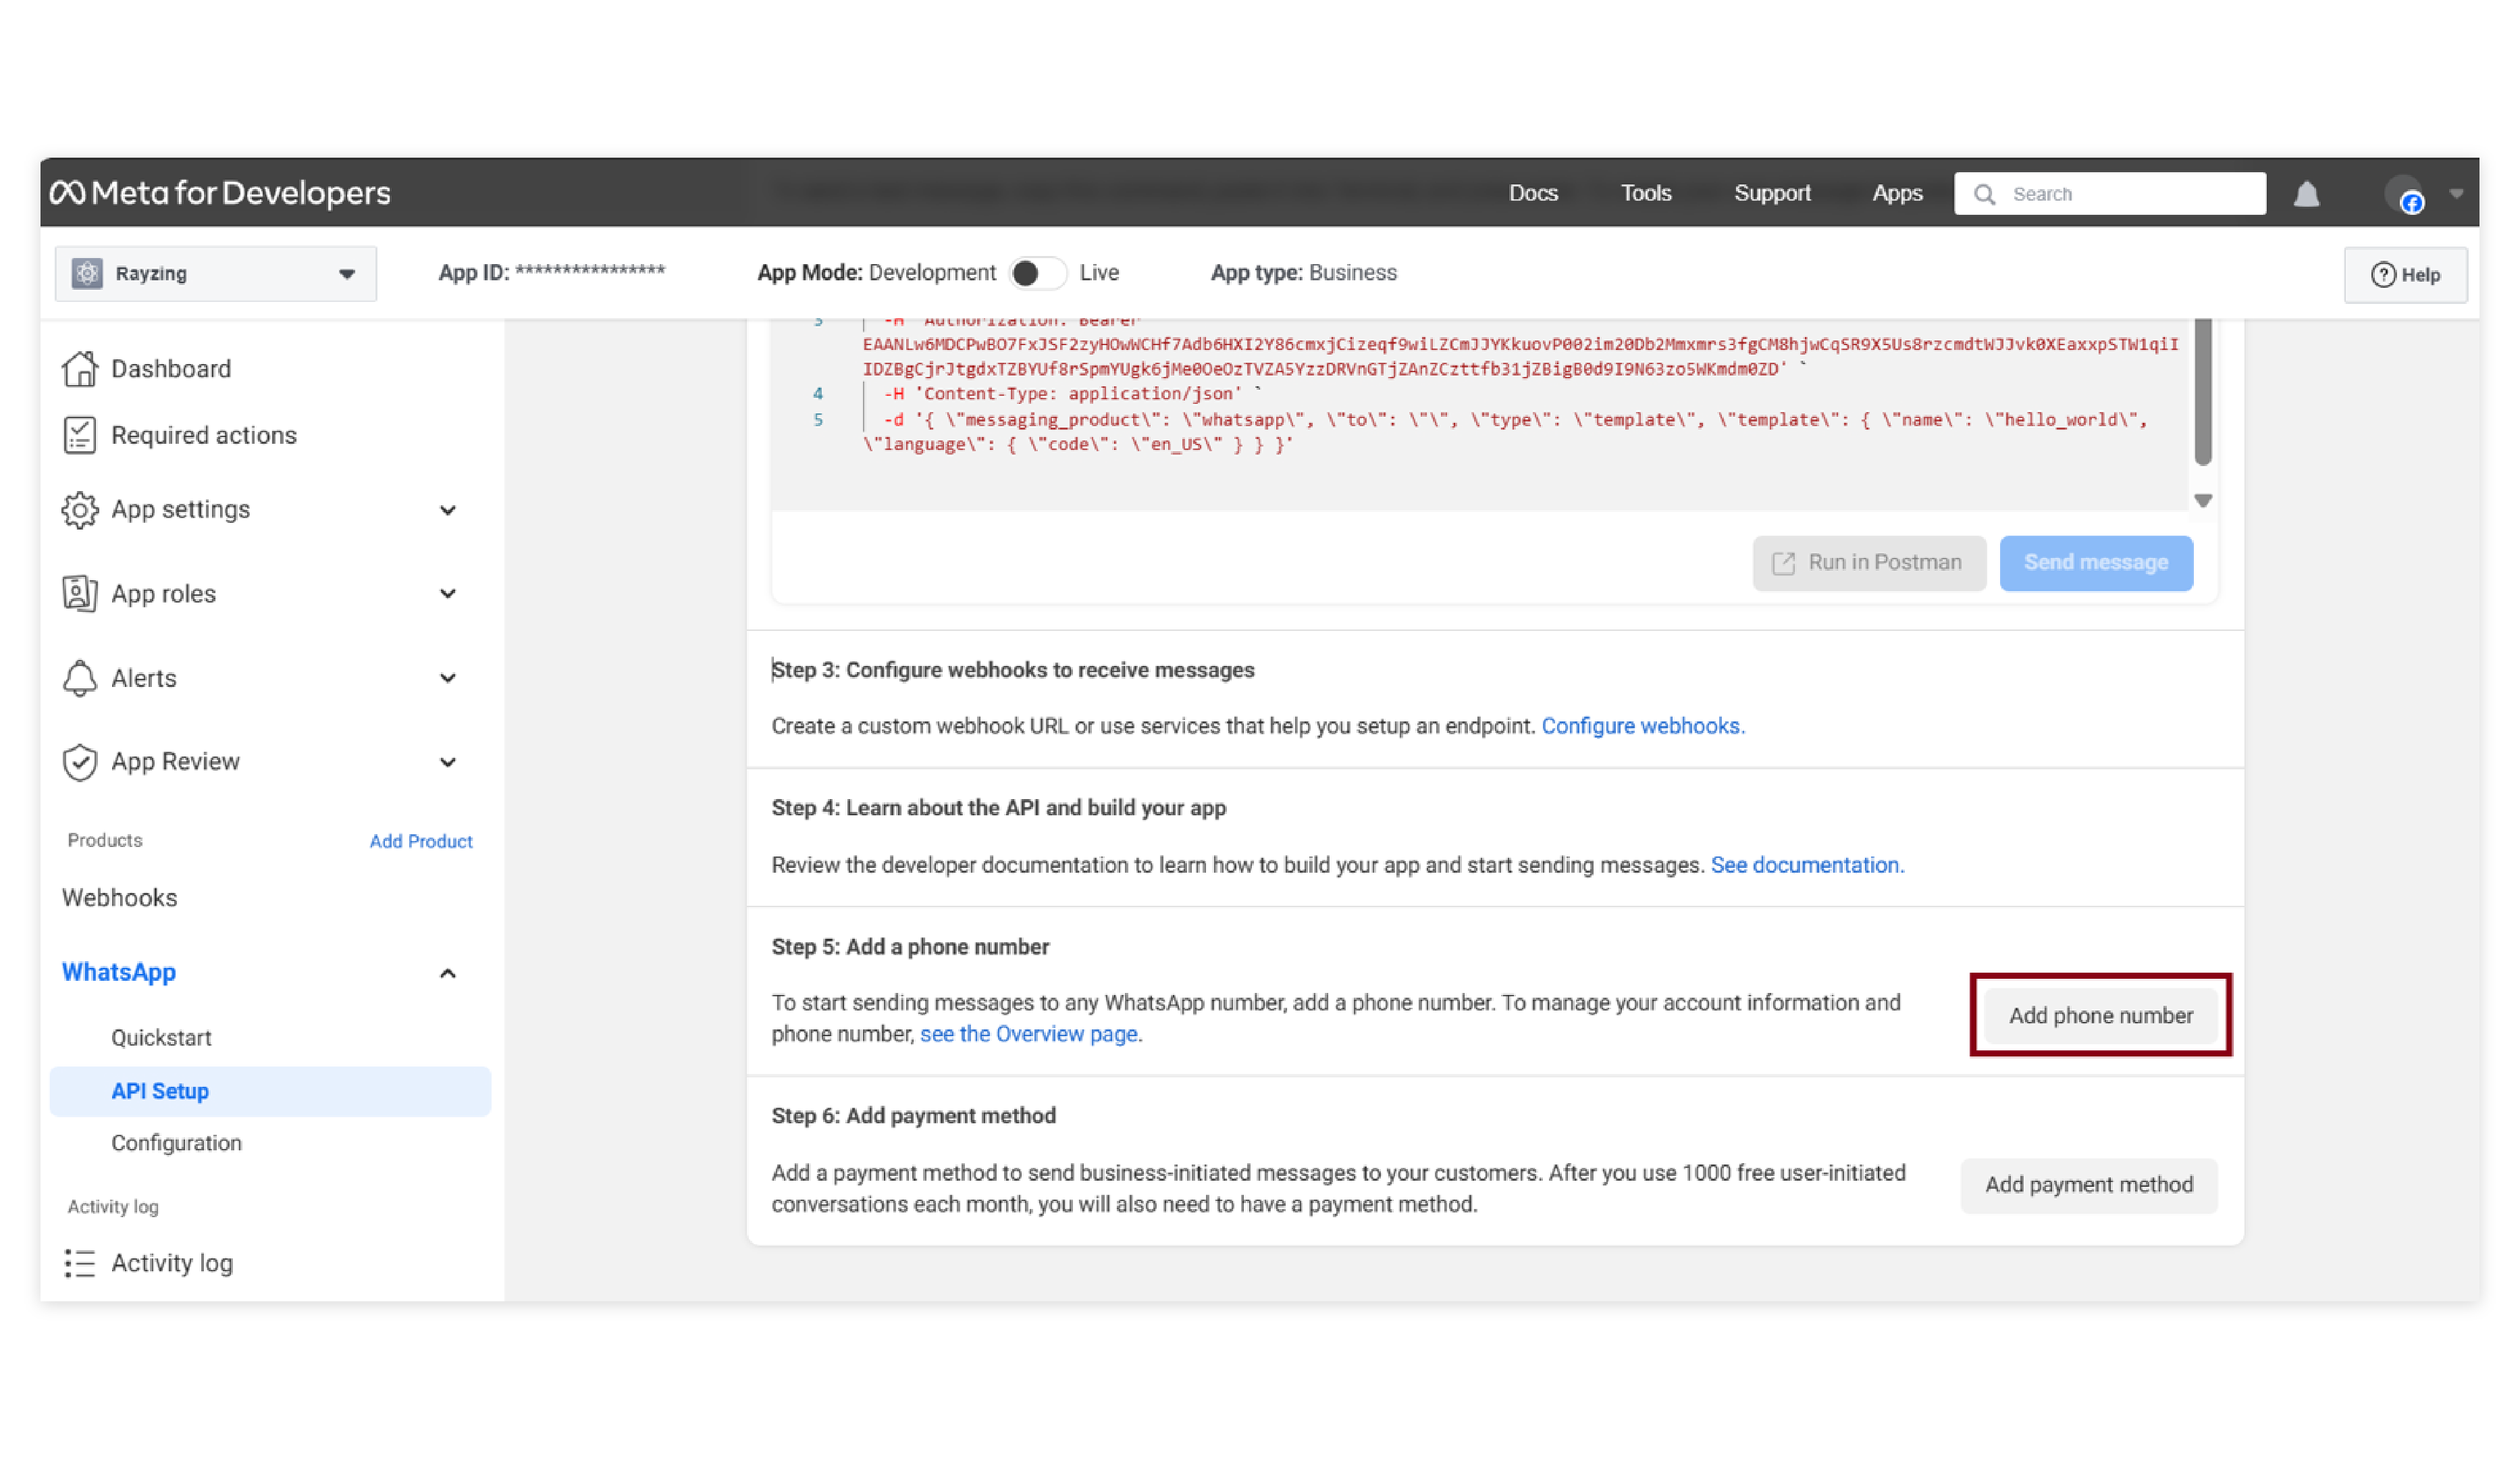Click the Help question mark button
Viewport: 2520px width, 1459px height.
2405,274
